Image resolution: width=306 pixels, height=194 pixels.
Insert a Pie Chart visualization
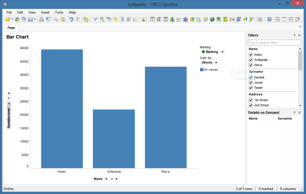(192, 19)
